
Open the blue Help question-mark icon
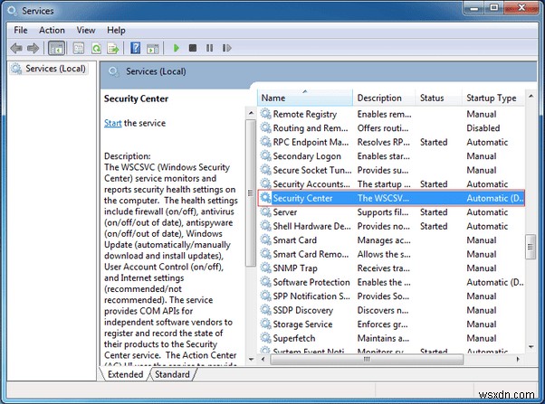pyautogui.click(x=135, y=48)
